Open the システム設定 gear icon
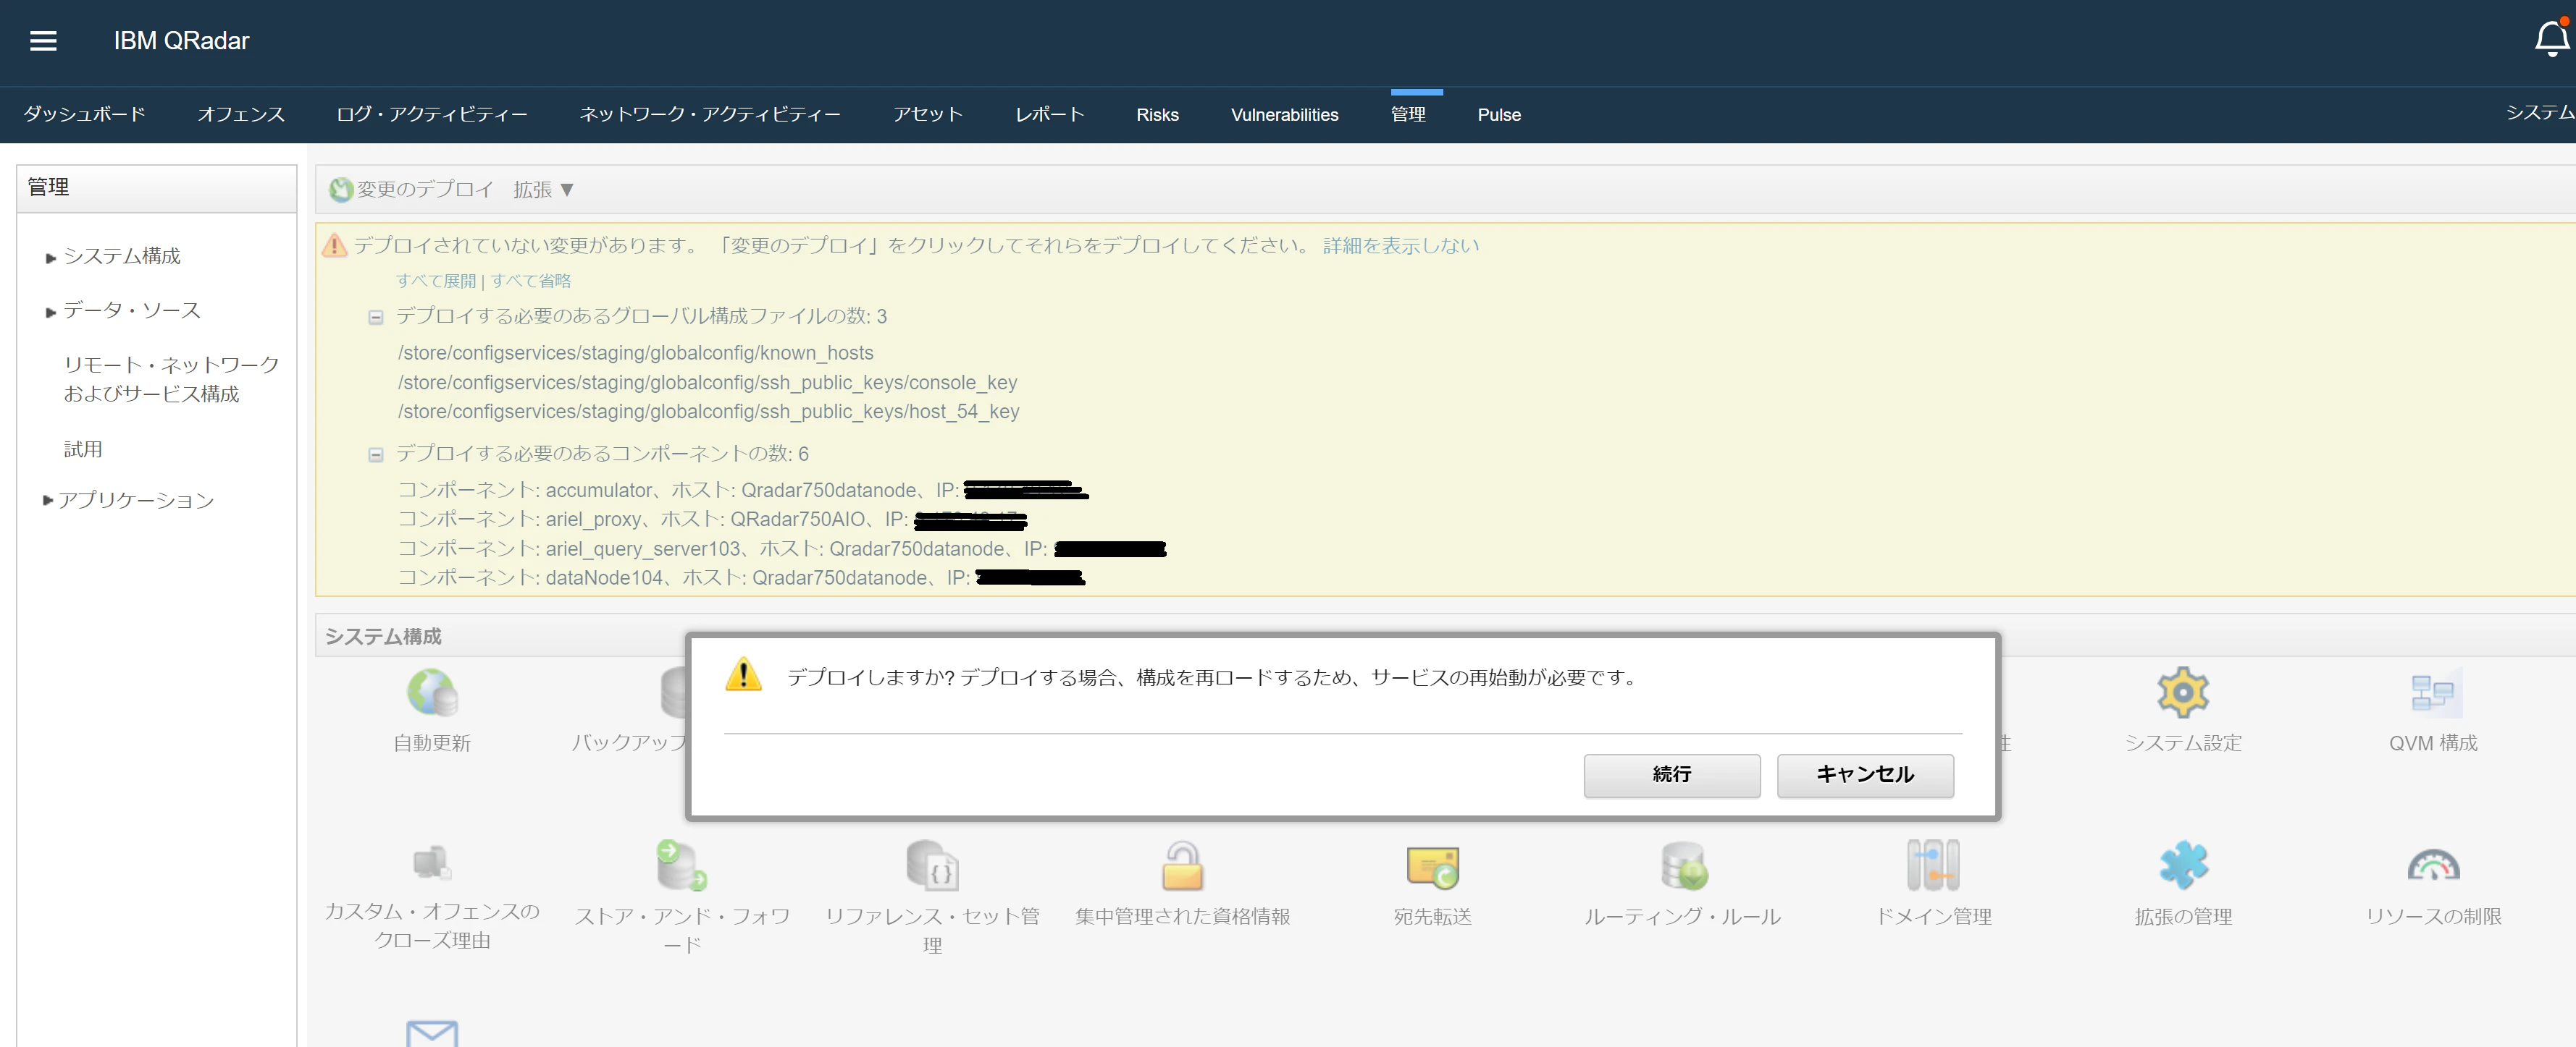 [2182, 691]
